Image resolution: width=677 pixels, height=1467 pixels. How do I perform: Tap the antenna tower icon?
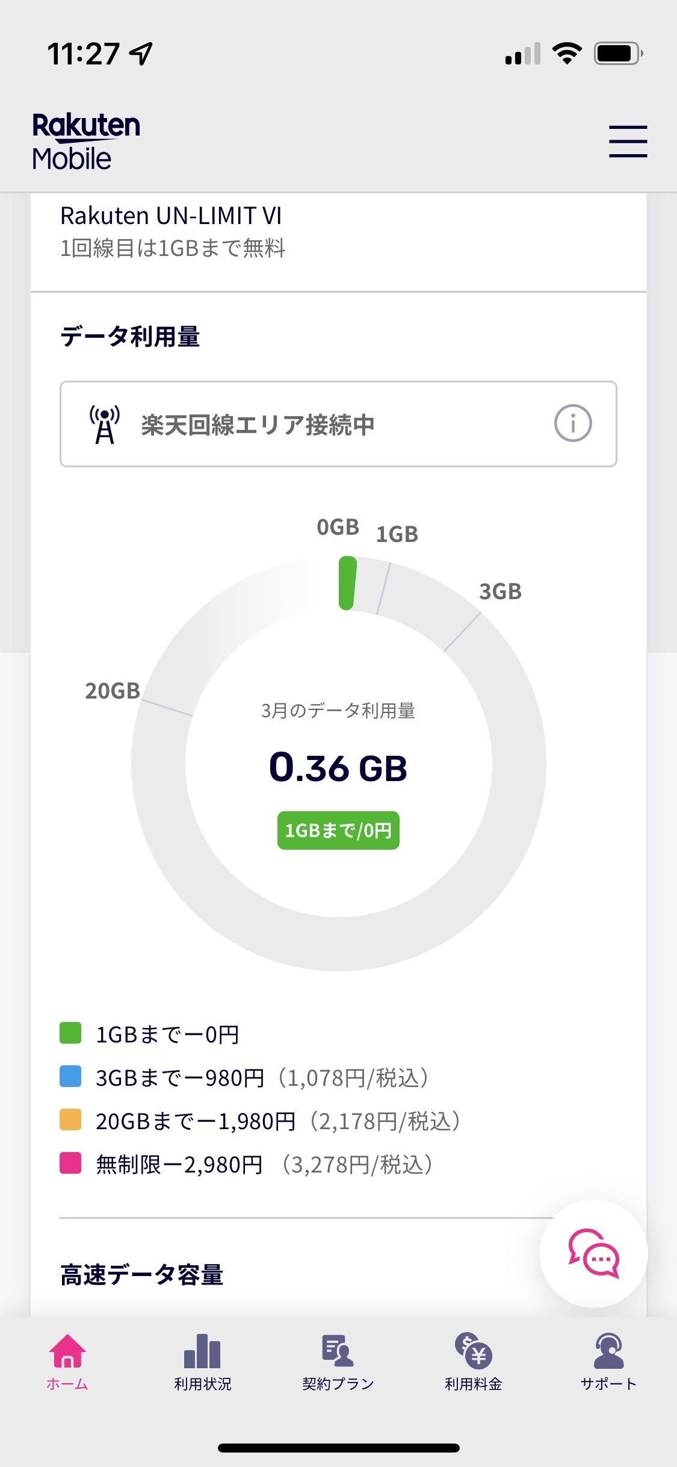coord(105,425)
